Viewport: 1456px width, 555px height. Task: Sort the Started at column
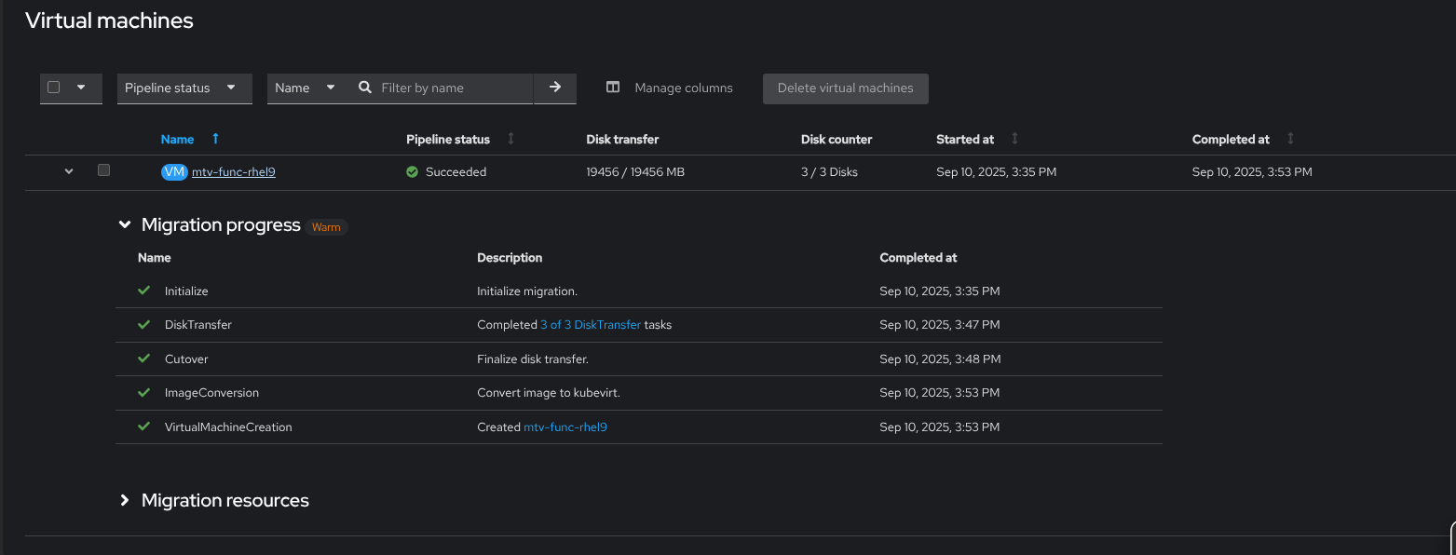[x=1014, y=139]
